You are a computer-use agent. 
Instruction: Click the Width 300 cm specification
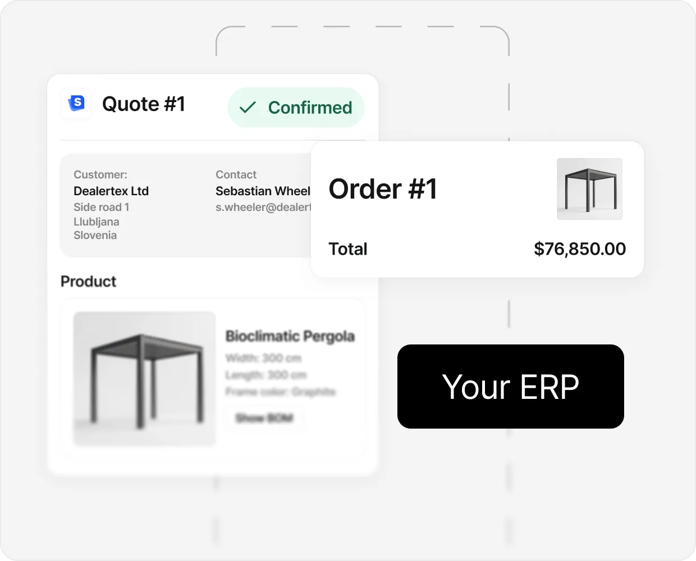[x=263, y=358]
